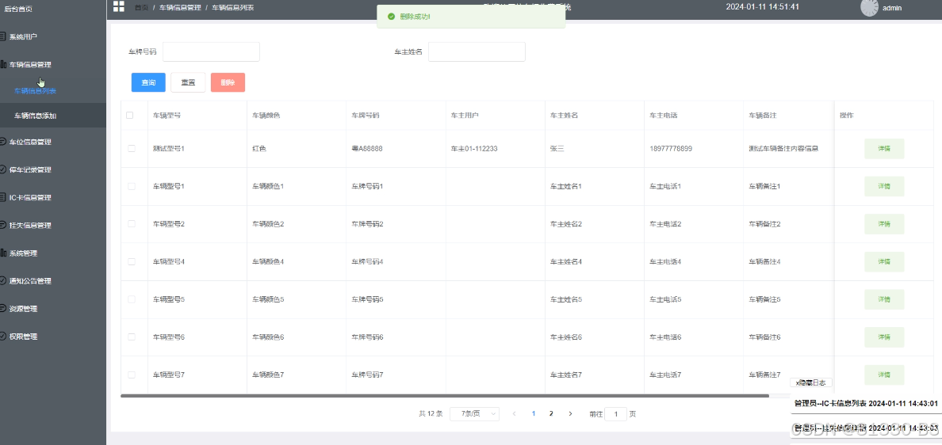Viewport: 942px width, 445px height.
Task: Open 详情 for the 测试型号1 row
Action: click(884, 148)
